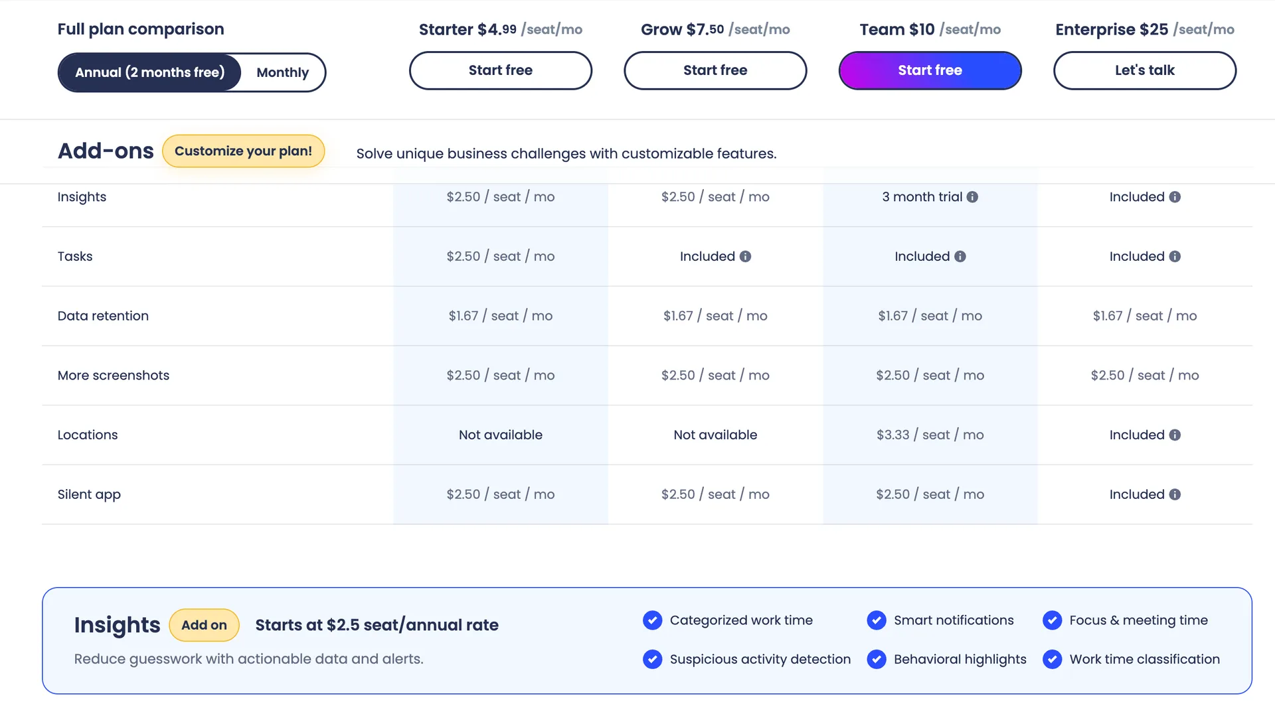1275x704 pixels.
Task: Click the Enterprise $25 plan heading
Action: 1145,30
